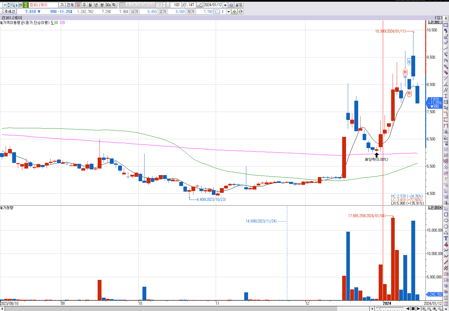Expand the 거래량 volume panel toggle
This screenshot has width=449, height=311.
(x=1, y=208)
